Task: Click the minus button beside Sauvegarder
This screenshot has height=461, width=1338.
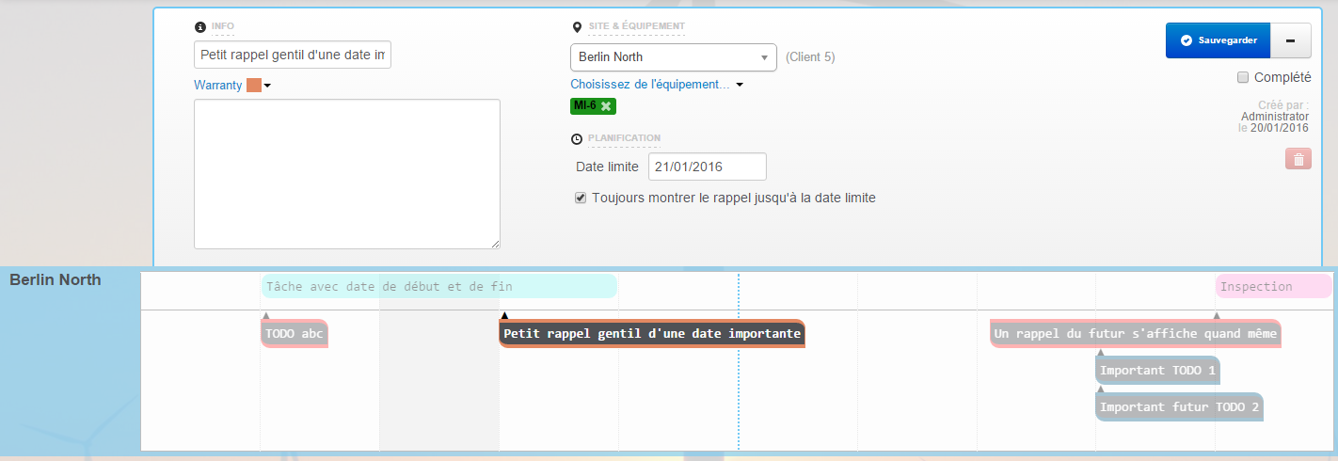Action: pyautogui.click(x=1290, y=40)
